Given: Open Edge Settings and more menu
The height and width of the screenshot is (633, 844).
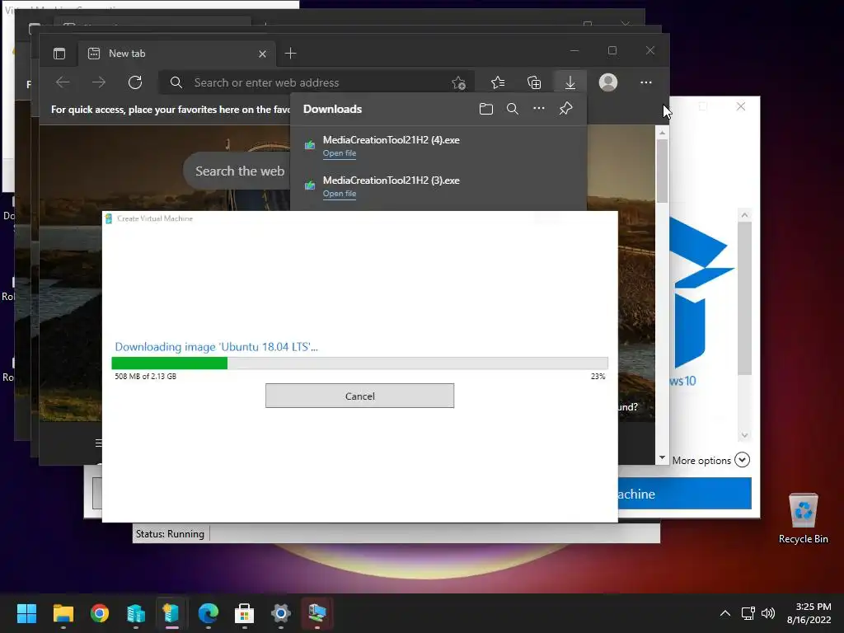Looking at the screenshot, I should pyautogui.click(x=646, y=82).
